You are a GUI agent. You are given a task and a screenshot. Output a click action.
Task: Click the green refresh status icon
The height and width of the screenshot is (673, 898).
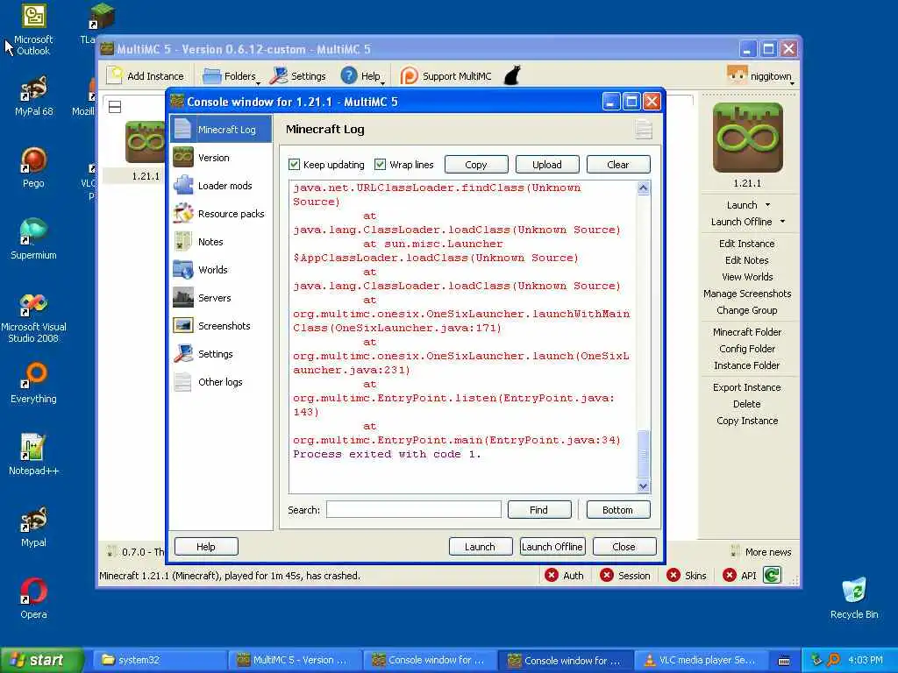pos(772,575)
